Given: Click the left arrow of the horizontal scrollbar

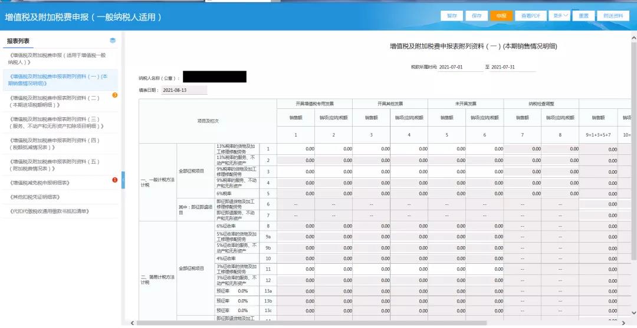Looking at the screenshot, I should [132, 323].
